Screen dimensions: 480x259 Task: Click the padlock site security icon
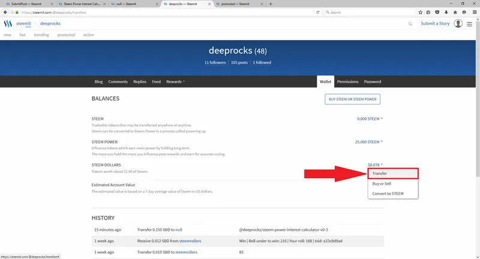point(17,12)
